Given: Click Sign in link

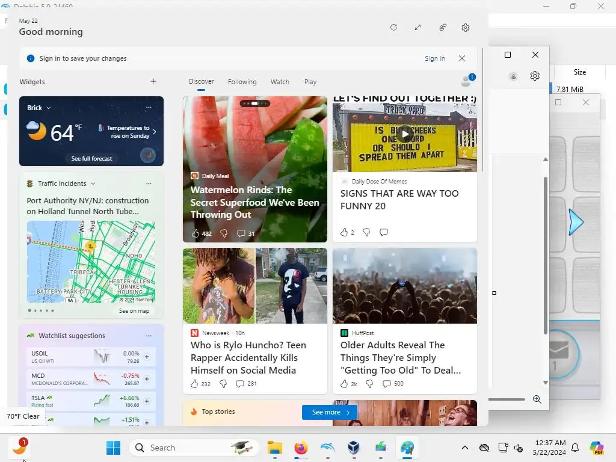Looking at the screenshot, I should click(x=434, y=58).
